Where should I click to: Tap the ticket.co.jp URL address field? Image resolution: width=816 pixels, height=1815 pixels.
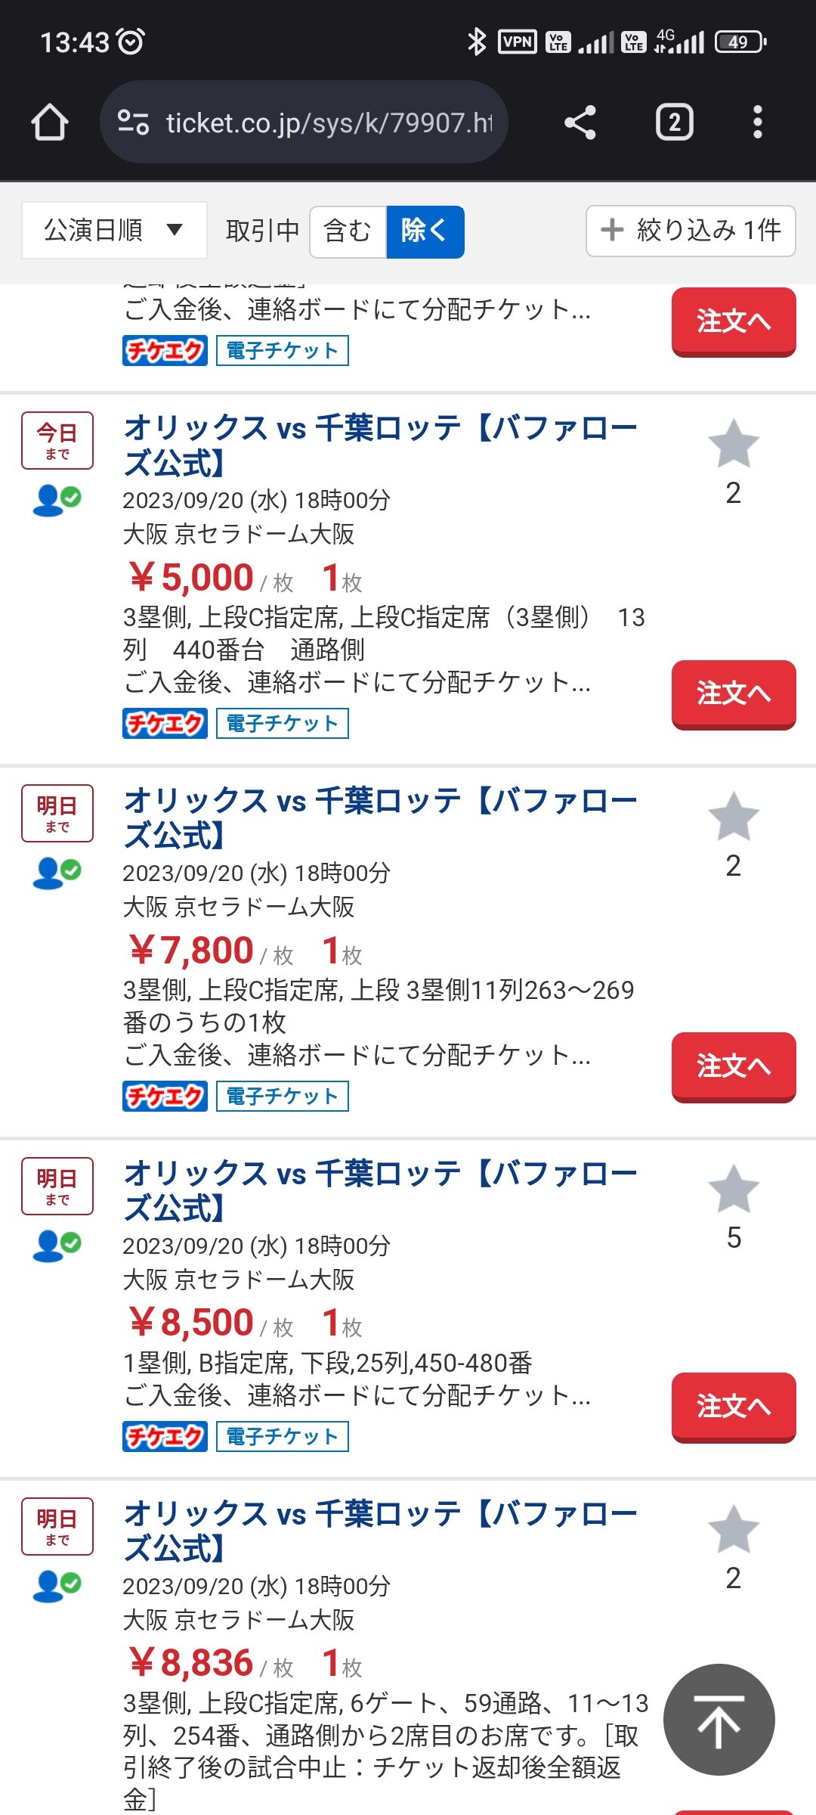(304, 123)
